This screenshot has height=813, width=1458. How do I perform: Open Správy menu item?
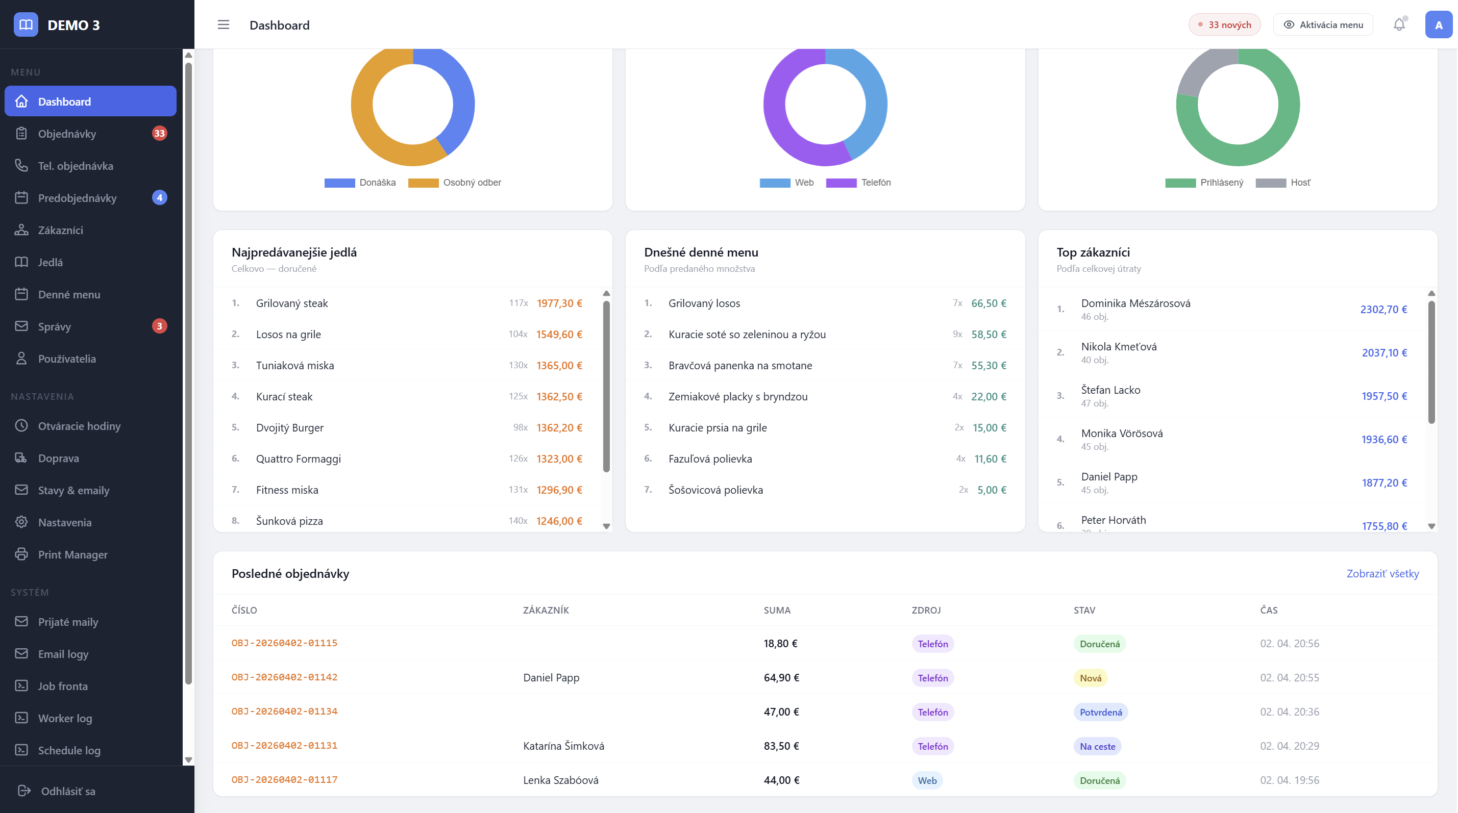click(x=54, y=326)
